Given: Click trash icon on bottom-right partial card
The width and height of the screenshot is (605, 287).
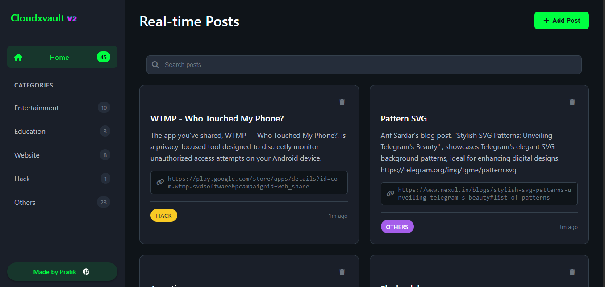Looking at the screenshot, I should point(572,272).
